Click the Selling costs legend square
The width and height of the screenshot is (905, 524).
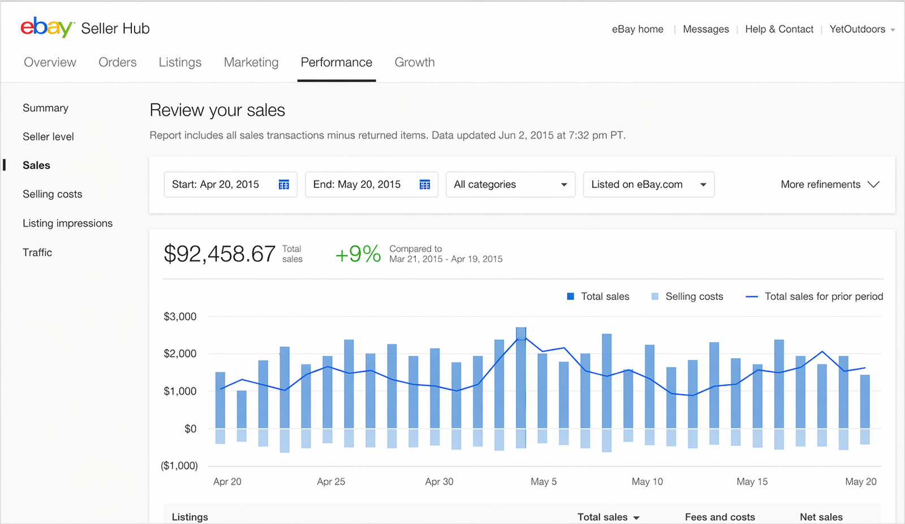(x=655, y=297)
